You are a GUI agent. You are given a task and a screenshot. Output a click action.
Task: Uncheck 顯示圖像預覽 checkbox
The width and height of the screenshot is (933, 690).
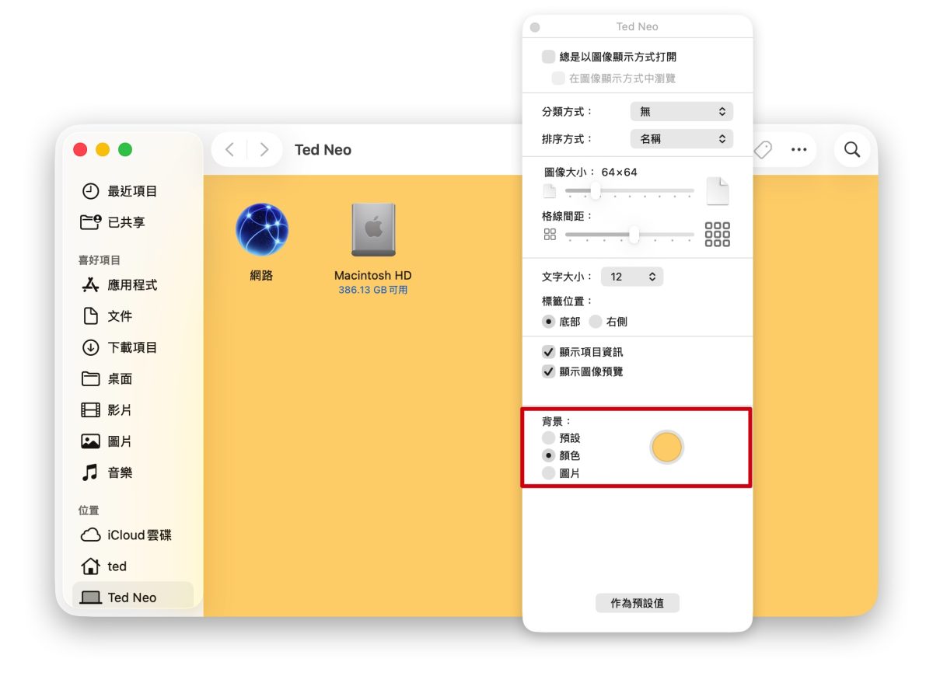coord(549,371)
